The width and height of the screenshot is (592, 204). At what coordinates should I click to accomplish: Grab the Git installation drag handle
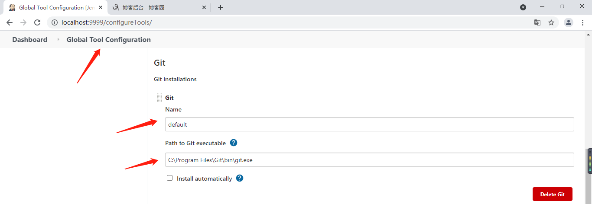(x=159, y=98)
